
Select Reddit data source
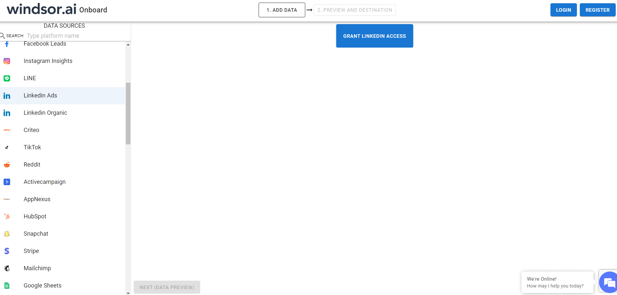[x=63, y=165]
